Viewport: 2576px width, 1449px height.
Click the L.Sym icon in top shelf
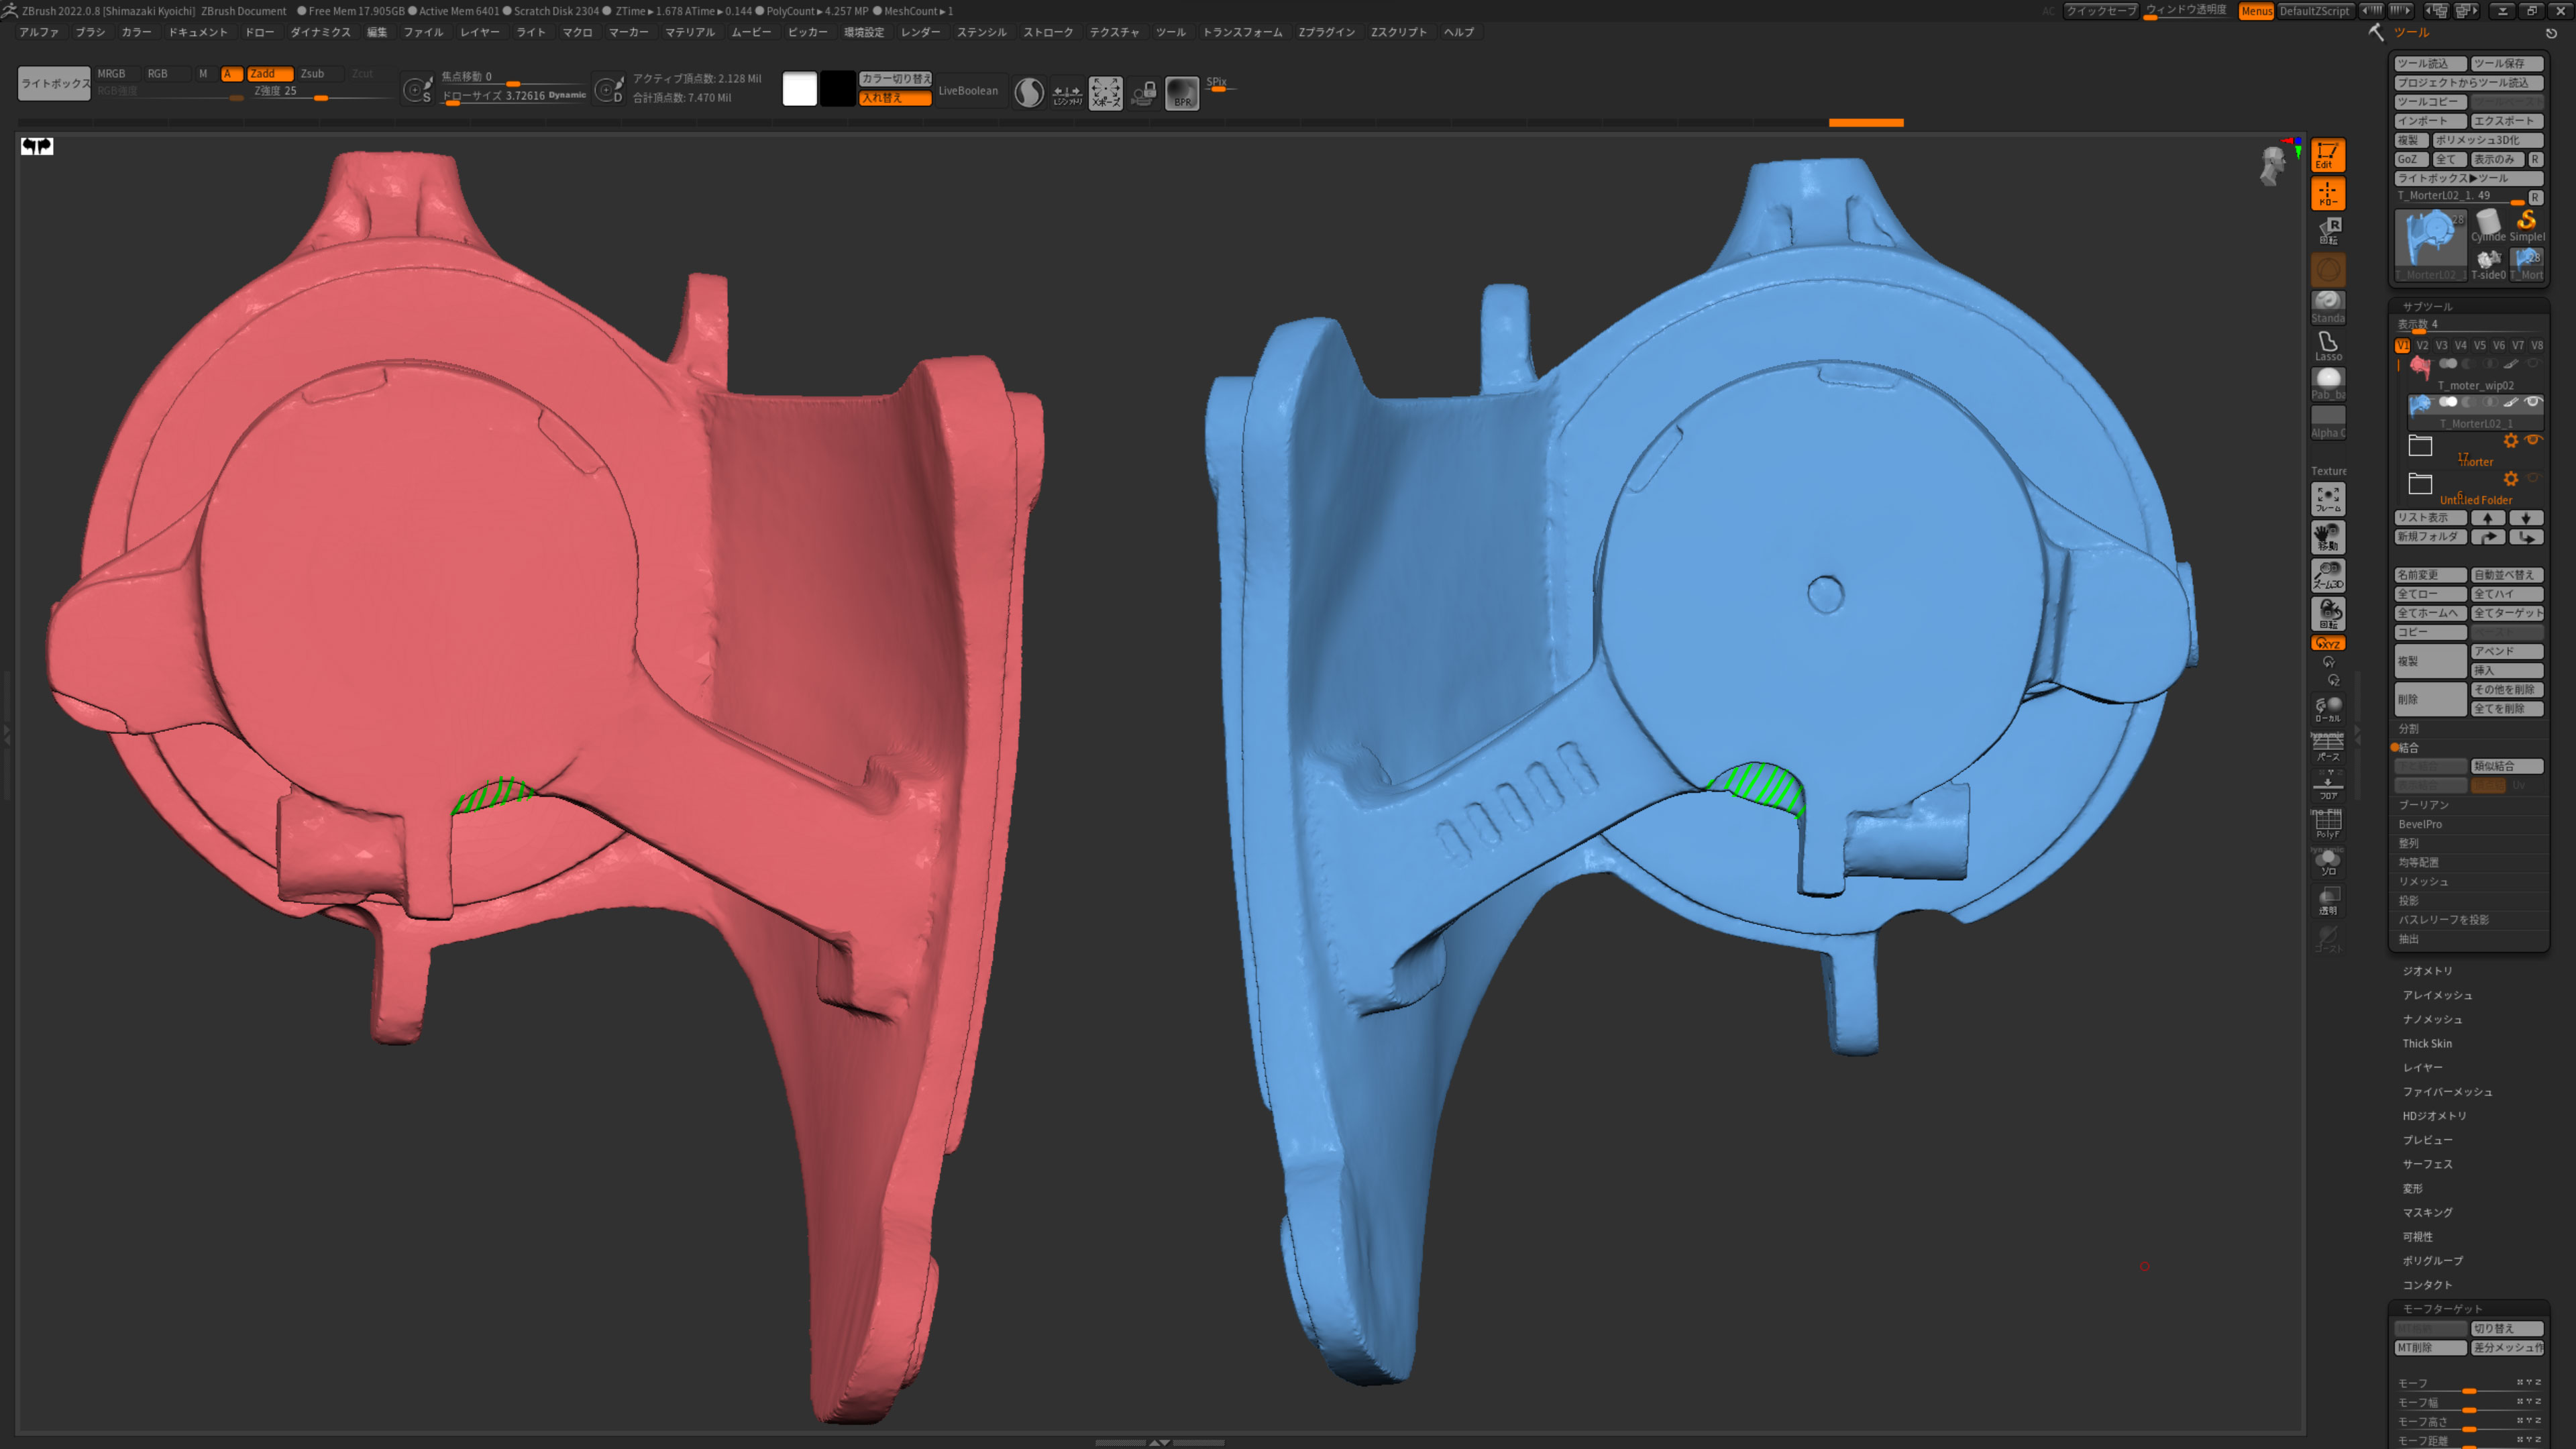tap(1067, 93)
